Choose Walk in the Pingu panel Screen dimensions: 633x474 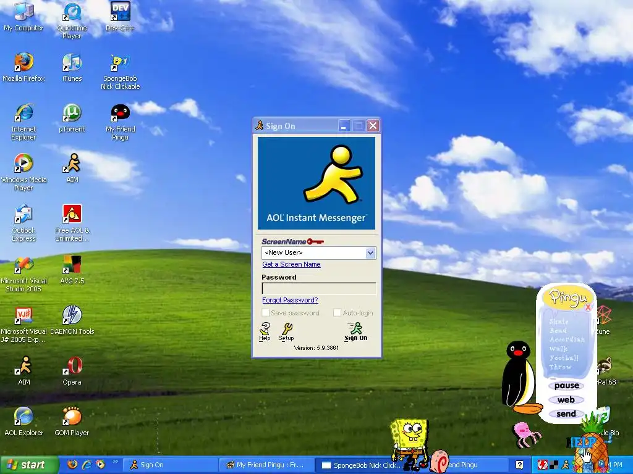[x=558, y=349]
